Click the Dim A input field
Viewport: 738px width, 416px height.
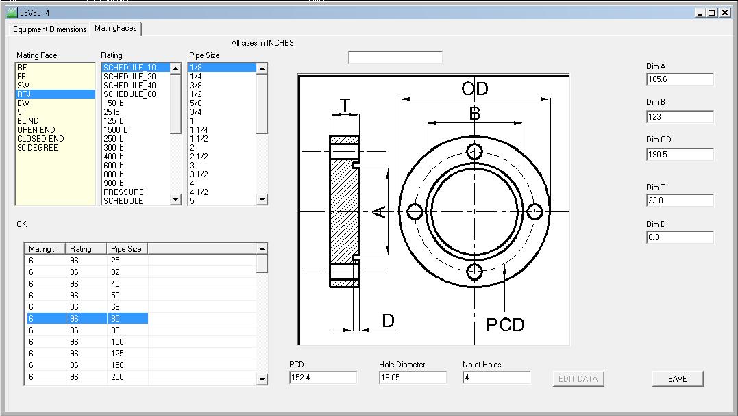[680, 79]
